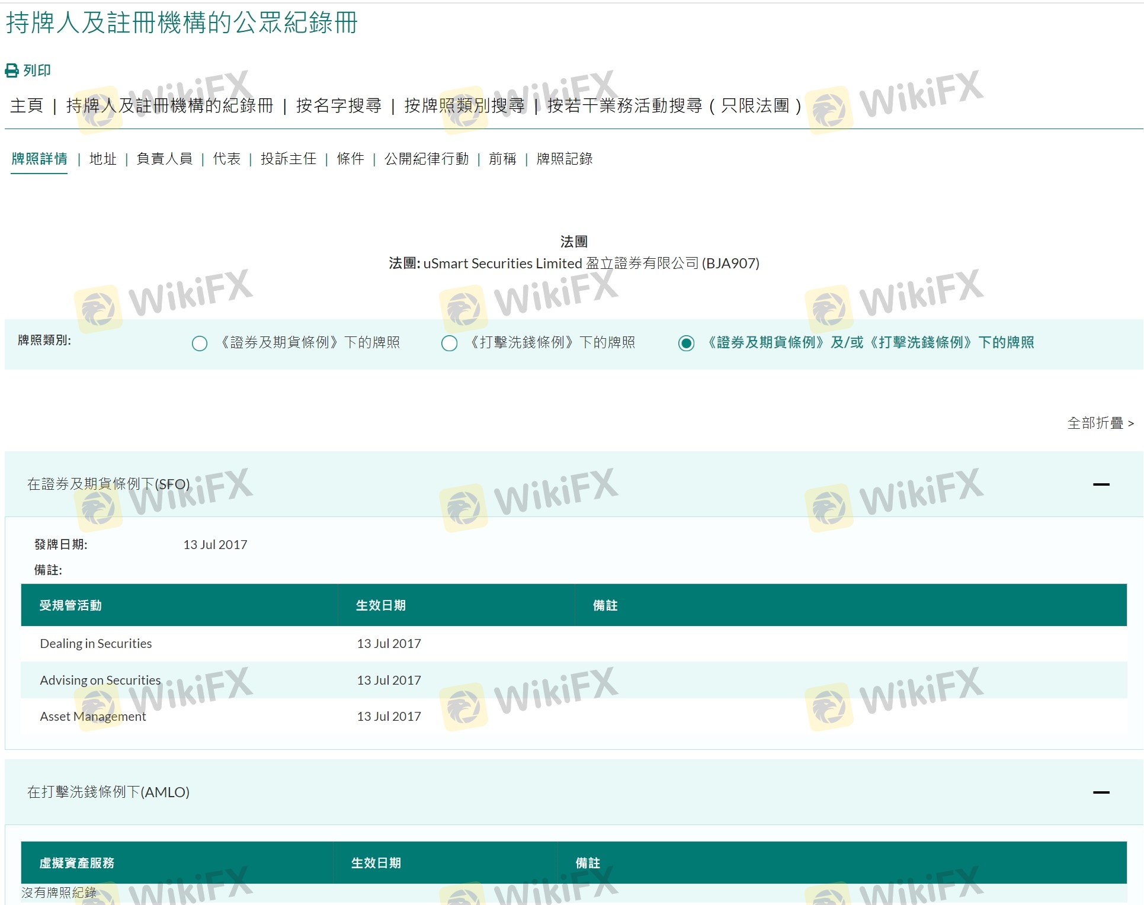1144x905 pixels.
Task: Click the 發牌日期: label
Action: 61,545
